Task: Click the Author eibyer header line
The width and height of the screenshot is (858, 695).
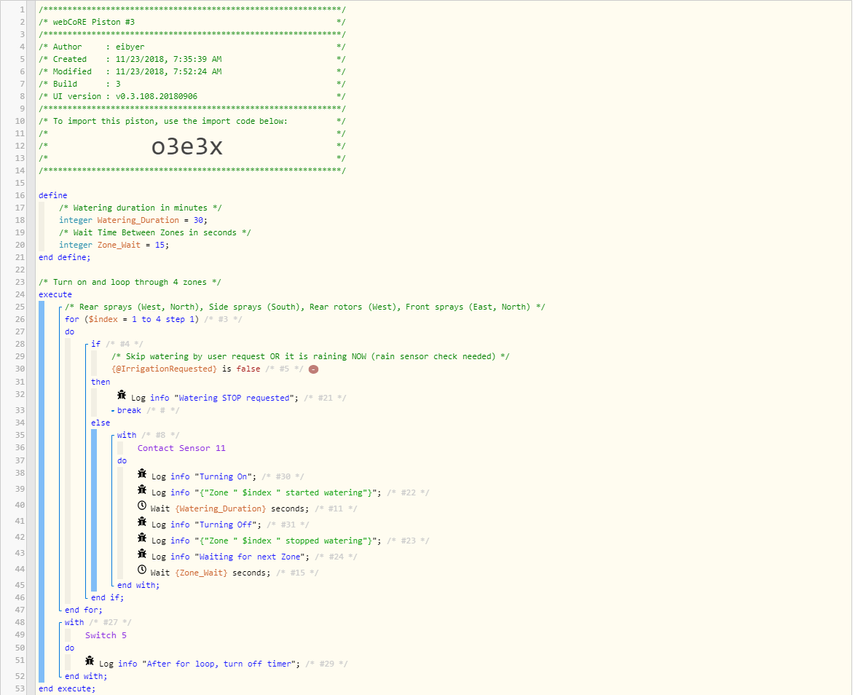Action: (192, 47)
